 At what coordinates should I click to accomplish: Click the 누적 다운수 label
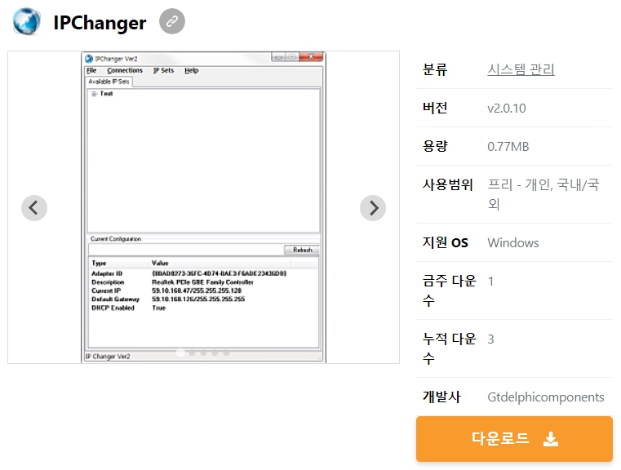(x=449, y=348)
